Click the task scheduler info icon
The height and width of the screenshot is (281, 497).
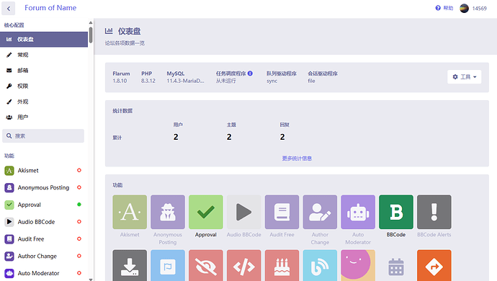(x=250, y=73)
